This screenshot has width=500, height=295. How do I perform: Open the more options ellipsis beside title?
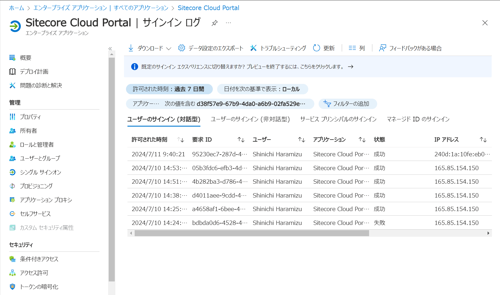pos(228,23)
